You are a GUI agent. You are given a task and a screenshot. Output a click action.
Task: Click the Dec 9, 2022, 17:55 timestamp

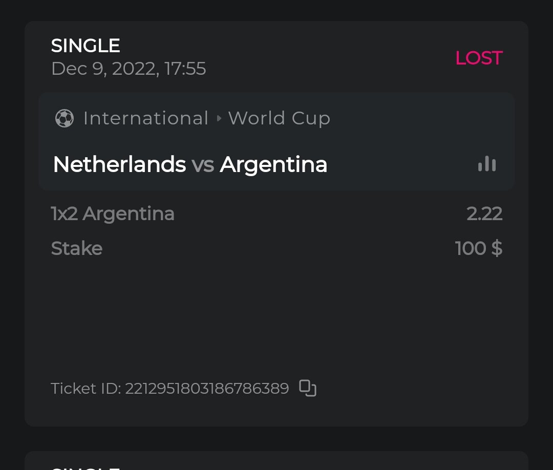(129, 69)
